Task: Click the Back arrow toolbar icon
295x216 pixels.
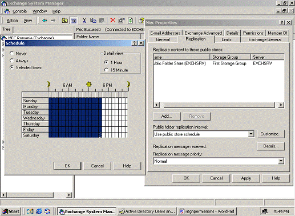Action: 45,21
